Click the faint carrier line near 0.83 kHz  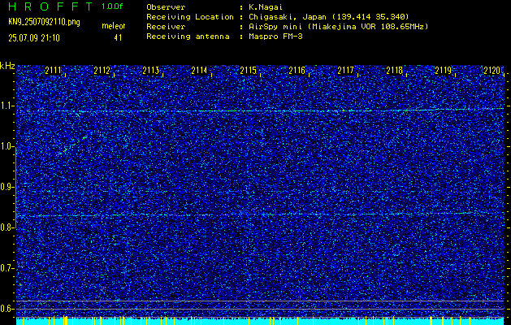coord(260,214)
